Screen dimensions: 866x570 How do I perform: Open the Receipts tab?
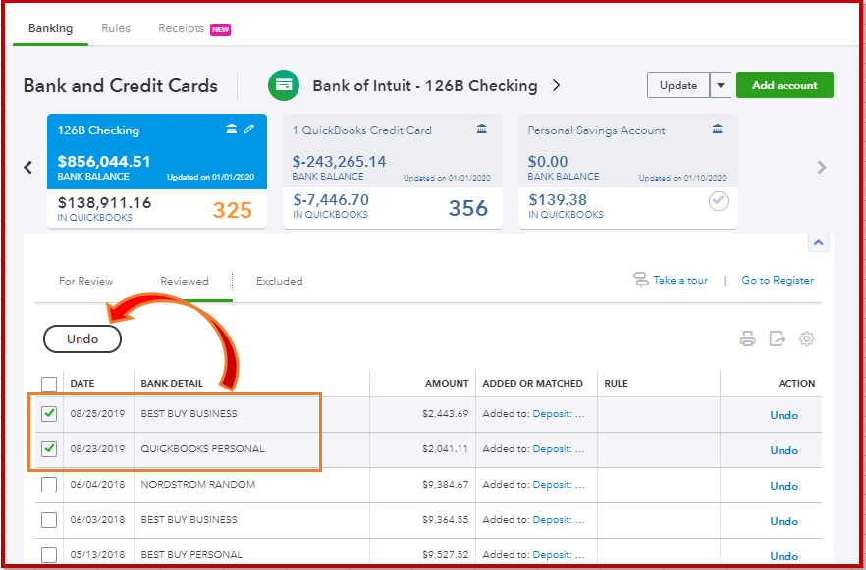click(181, 28)
